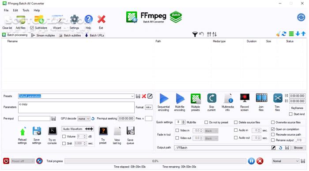Screen dimensions: 309x171
Task: Abort encoding with red stop button
Action: click(x=260, y=161)
